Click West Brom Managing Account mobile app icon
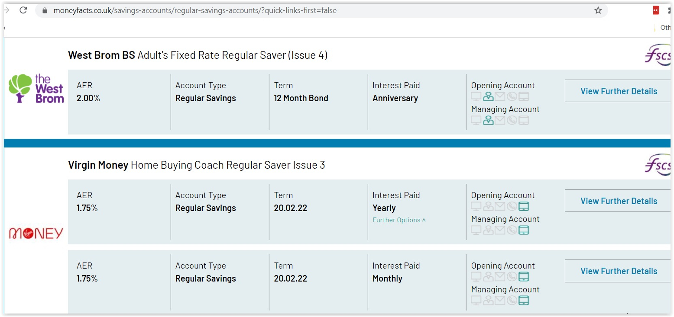The width and height of the screenshot is (674, 317). tap(524, 121)
